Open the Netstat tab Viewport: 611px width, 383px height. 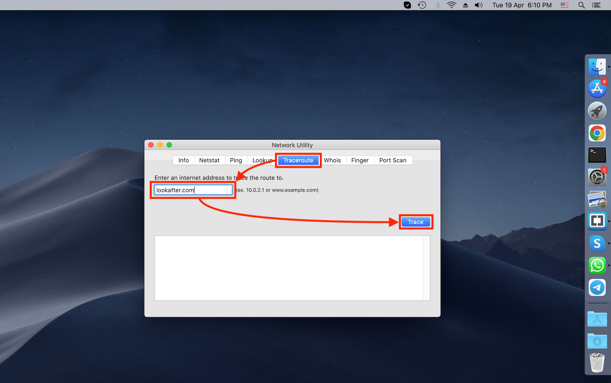coord(209,160)
